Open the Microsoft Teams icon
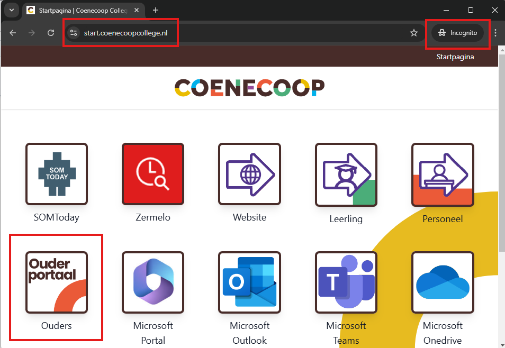The image size is (505, 348). point(346,282)
